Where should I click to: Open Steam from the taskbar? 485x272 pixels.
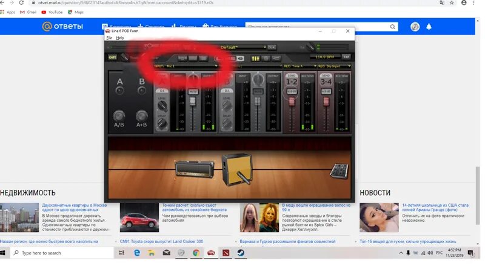click(241, 253)
